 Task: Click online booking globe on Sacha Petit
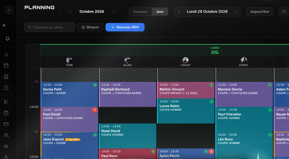coord(95,85)
